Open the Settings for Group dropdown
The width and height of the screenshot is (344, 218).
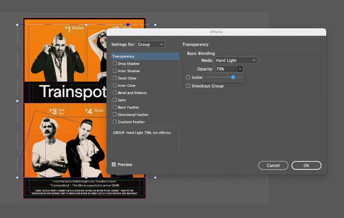(x=151, y=44)
